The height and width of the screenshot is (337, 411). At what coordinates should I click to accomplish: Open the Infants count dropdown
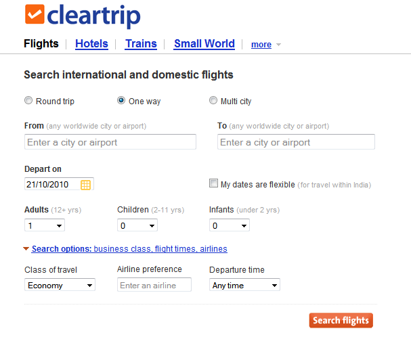tap(229, 225)
